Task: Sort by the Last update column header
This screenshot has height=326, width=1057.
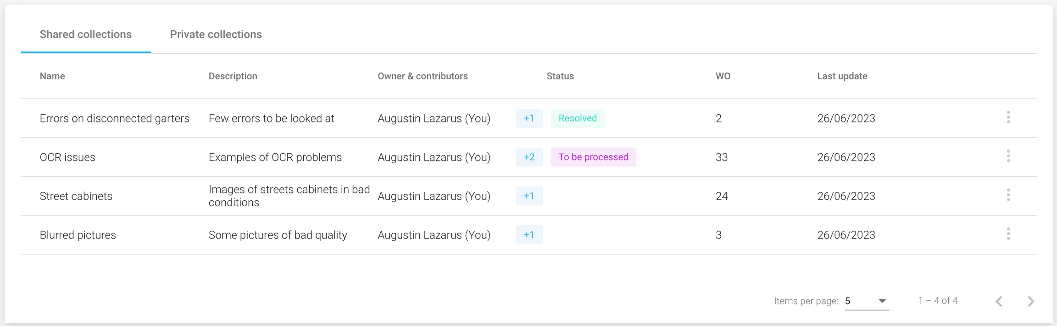Action: (842, 76)
